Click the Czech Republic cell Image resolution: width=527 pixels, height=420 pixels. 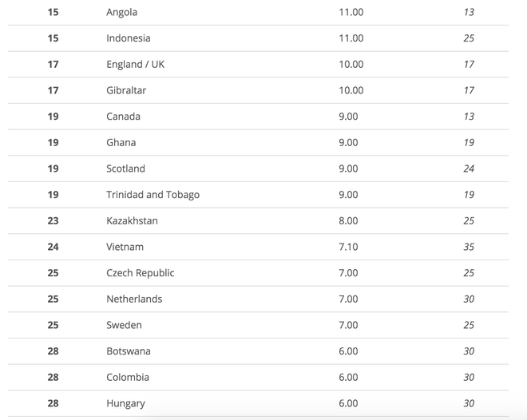tap(140, 273)
